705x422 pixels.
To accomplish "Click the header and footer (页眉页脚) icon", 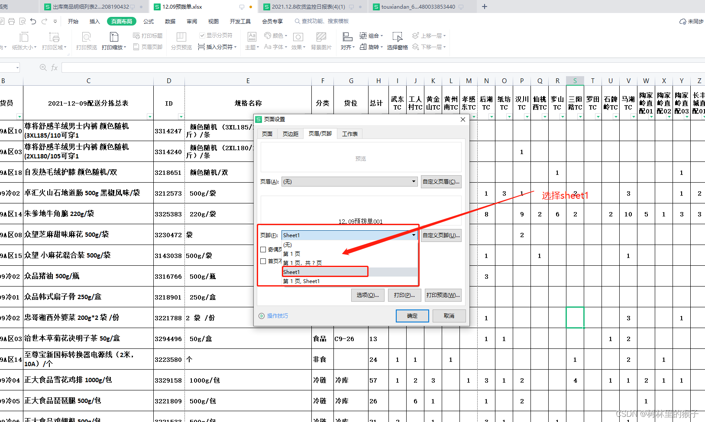I will point(148,47).
